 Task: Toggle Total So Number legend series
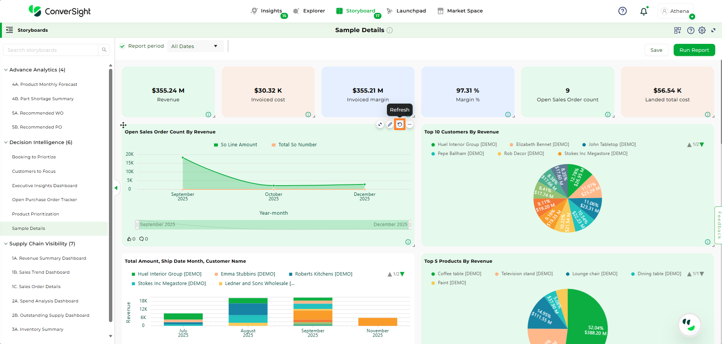[x=294, y=145]
